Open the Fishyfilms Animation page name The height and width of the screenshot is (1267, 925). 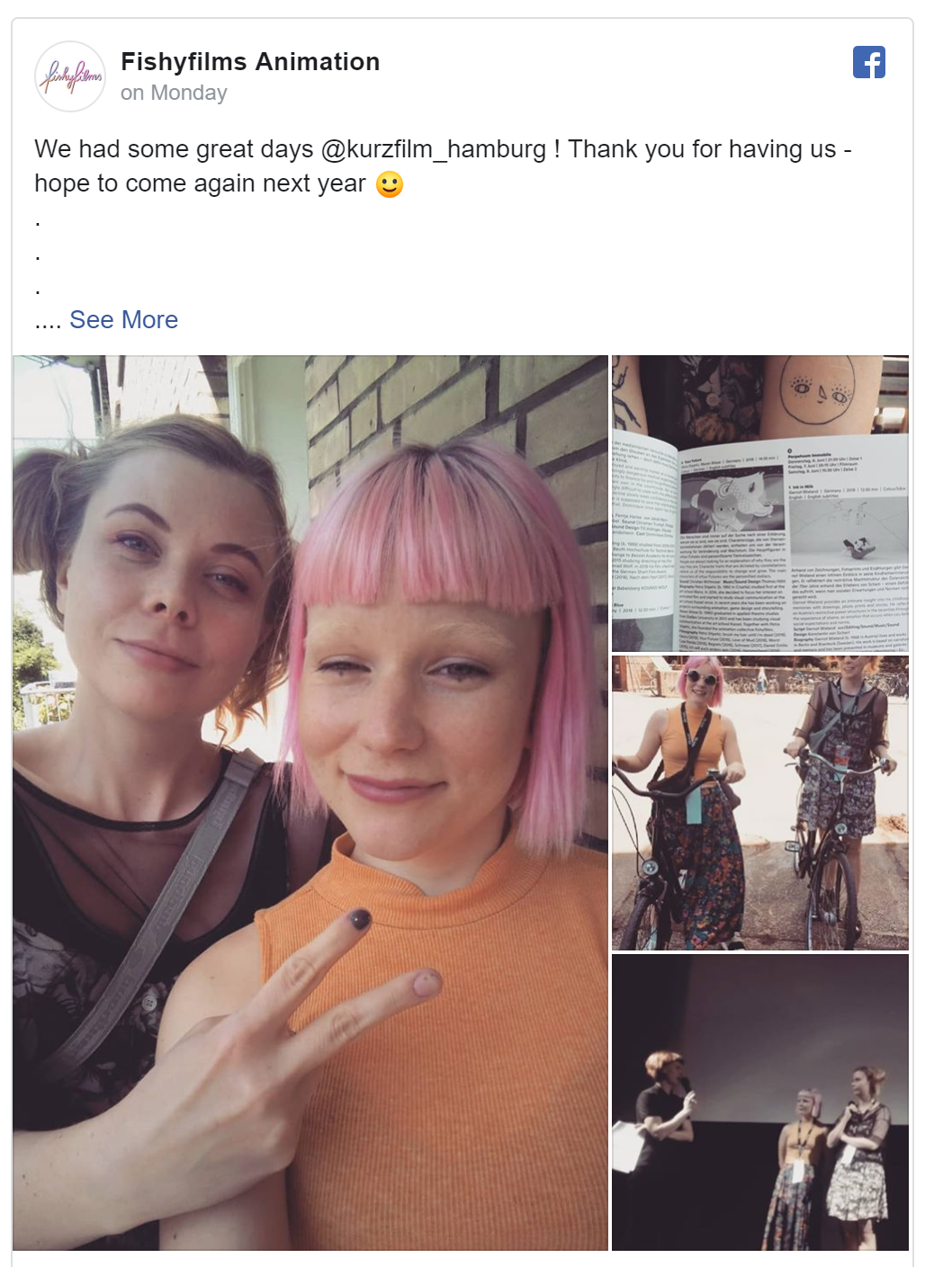250,61
